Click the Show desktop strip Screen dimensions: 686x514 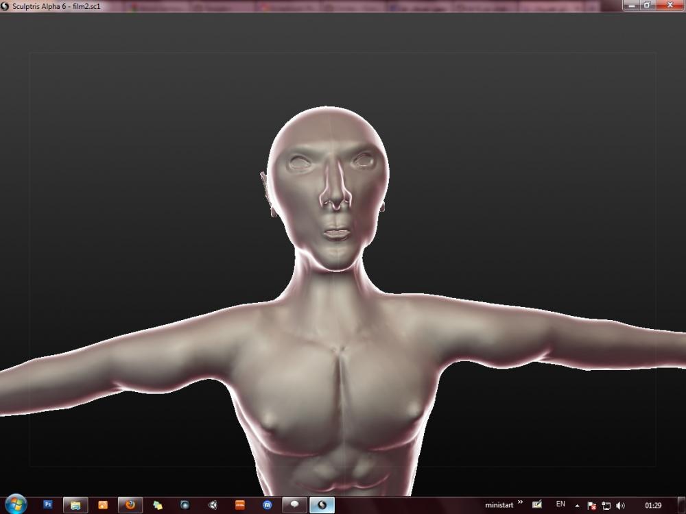point(682,505)
